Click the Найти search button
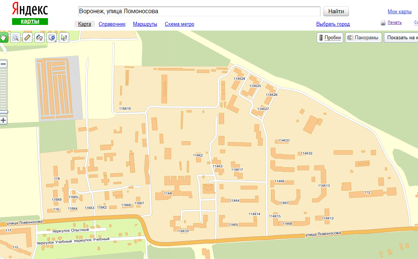The width and height of the screenshot is (418, 259). pos(336,11)
